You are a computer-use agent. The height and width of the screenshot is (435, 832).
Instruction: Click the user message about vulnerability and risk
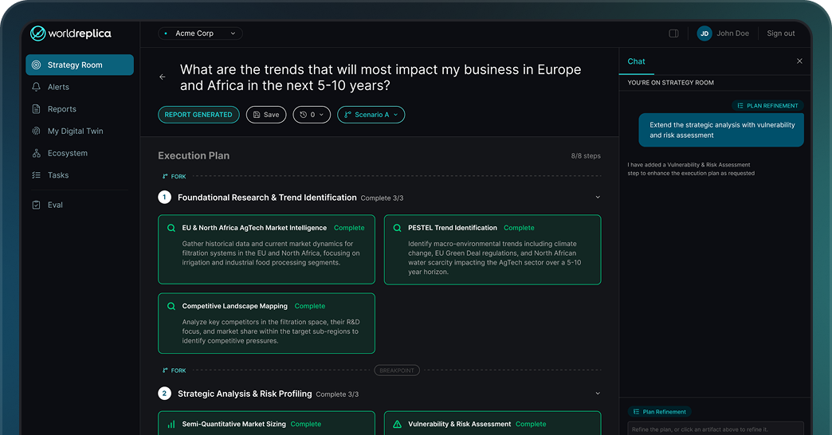pyautogui.click(x=721, y=130)
